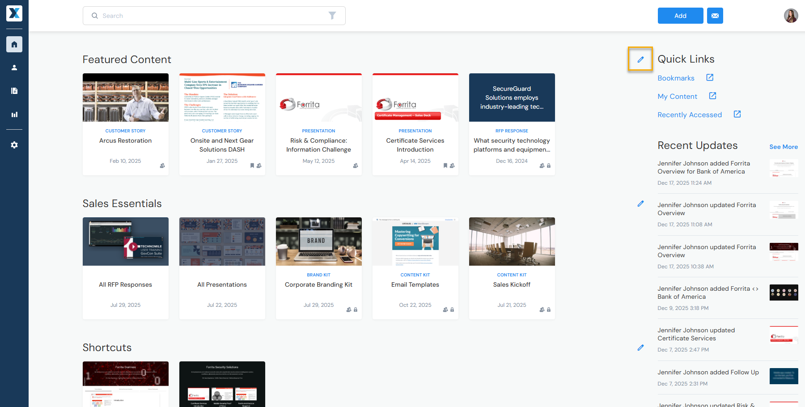805x407 pixels.
Task: Open the Recently Accessed quick link
Action: 690,114
